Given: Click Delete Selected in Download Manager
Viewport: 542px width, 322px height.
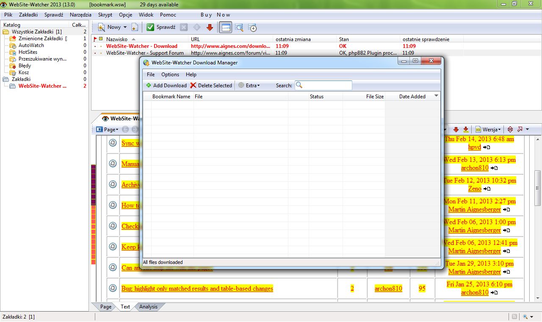Looking at the screenshot, I should click(x=211, y=85).
